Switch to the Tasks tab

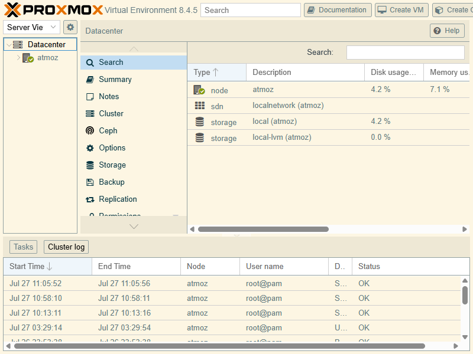[23, 247]
